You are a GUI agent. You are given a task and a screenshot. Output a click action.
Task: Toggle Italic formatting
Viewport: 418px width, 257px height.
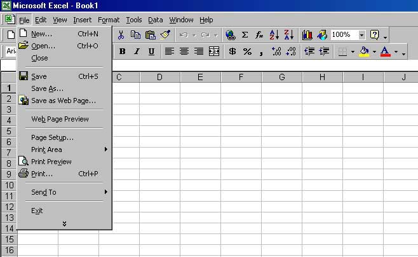(x=137, y=52)
